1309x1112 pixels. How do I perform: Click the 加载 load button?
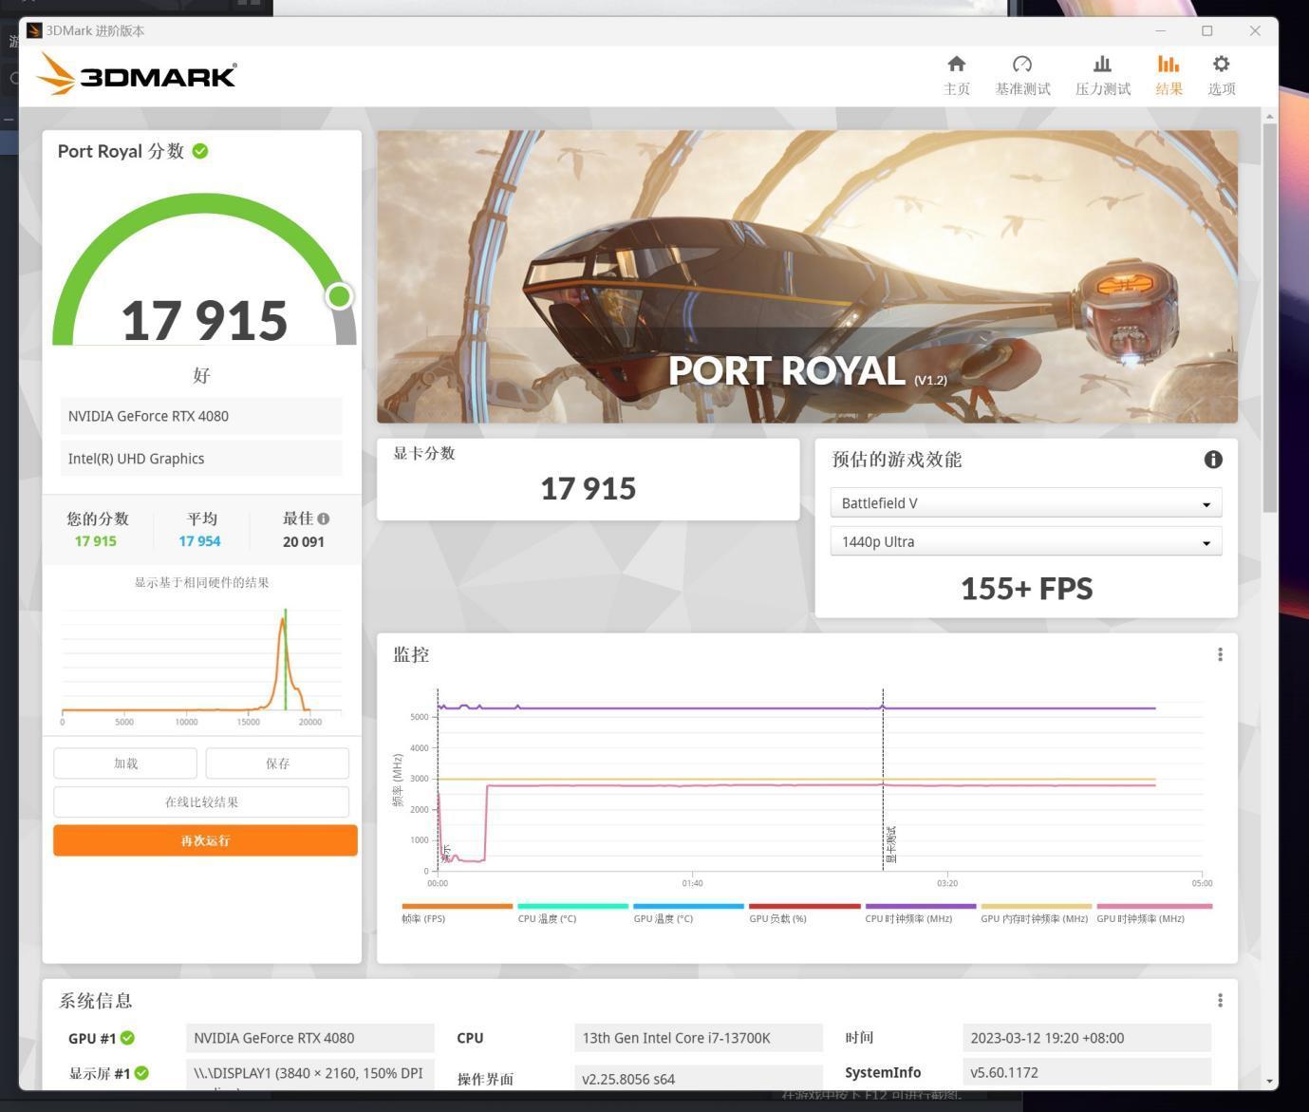click(x=125, y=763)
